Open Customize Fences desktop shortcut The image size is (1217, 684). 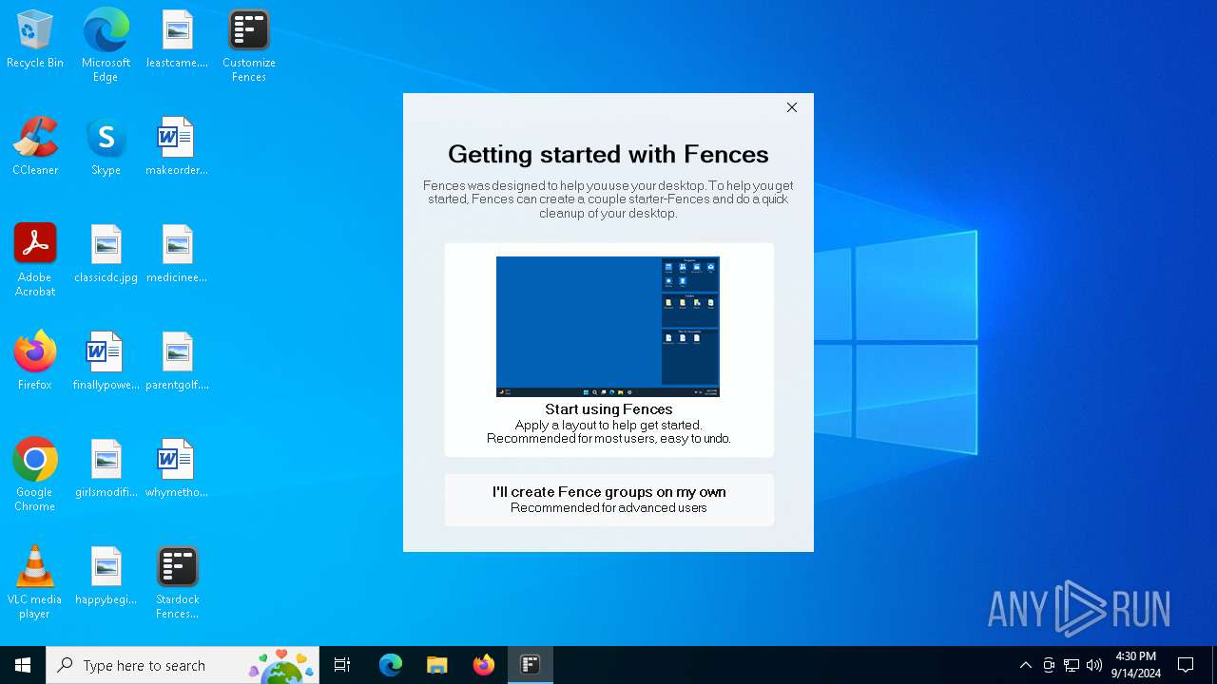248,46
